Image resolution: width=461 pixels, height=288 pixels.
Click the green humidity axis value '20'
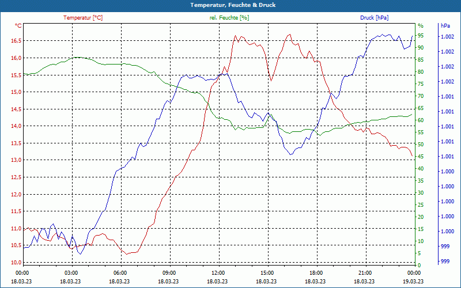[421, 217]
